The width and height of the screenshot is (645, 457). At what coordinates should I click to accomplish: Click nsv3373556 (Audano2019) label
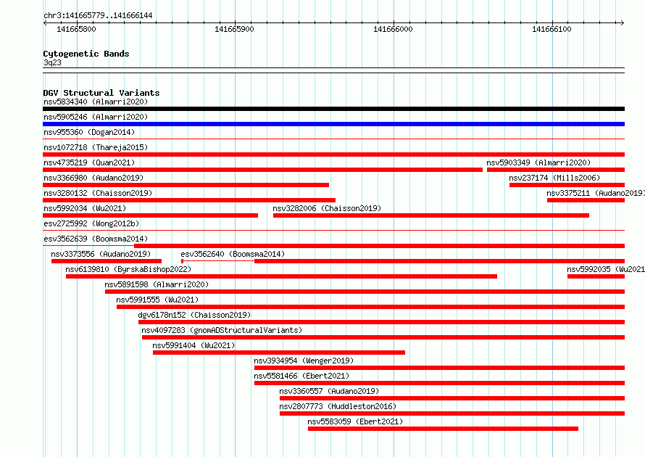pyautogui.click(x=101, y=254)
